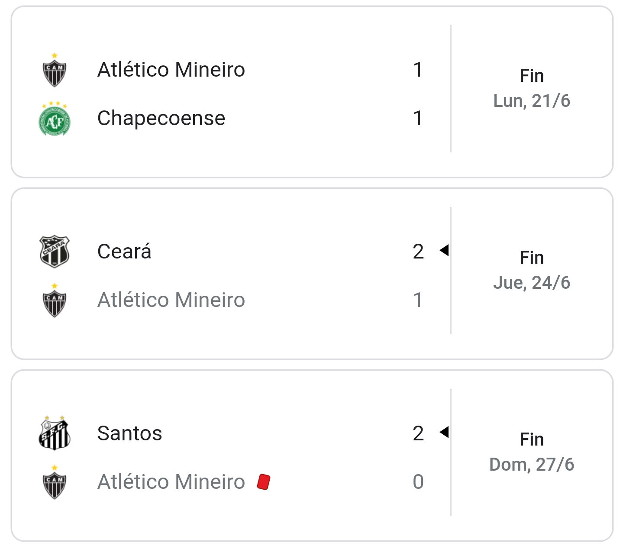Click the winner arrow next to Santos' score
The width and height of the screenshot is (623, 546).
[x=444, y=432]
